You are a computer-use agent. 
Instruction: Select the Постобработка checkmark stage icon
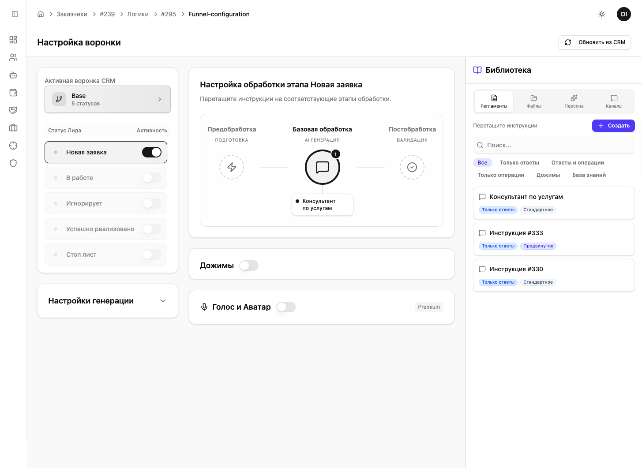(x=412, y=167)
